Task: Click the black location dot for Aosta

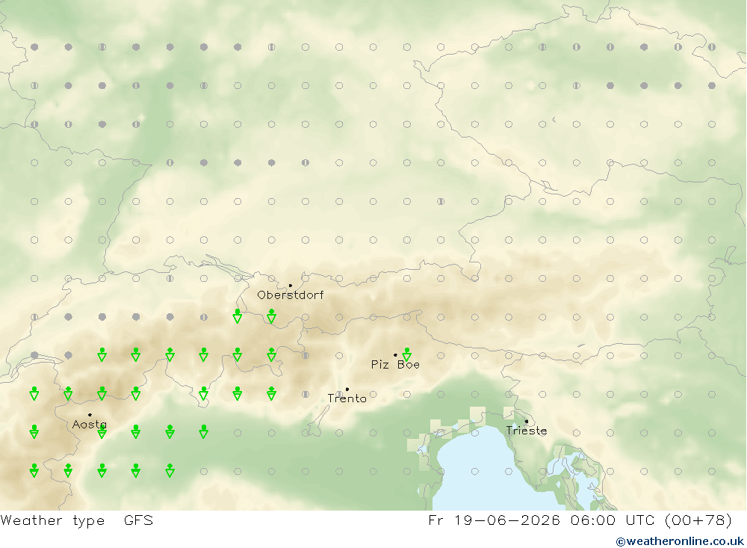Action: [x=90, y=415]
